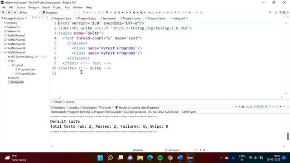Collapse the src folder node
Viewport: 290px width, 163px height.
(x=5, y=61)
